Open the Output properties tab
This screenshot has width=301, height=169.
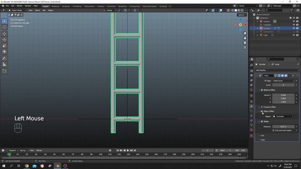(x=252, y=76)
